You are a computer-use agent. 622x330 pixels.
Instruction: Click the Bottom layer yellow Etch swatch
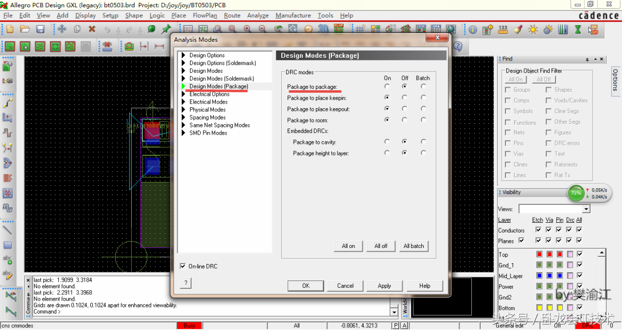(539, 308)
